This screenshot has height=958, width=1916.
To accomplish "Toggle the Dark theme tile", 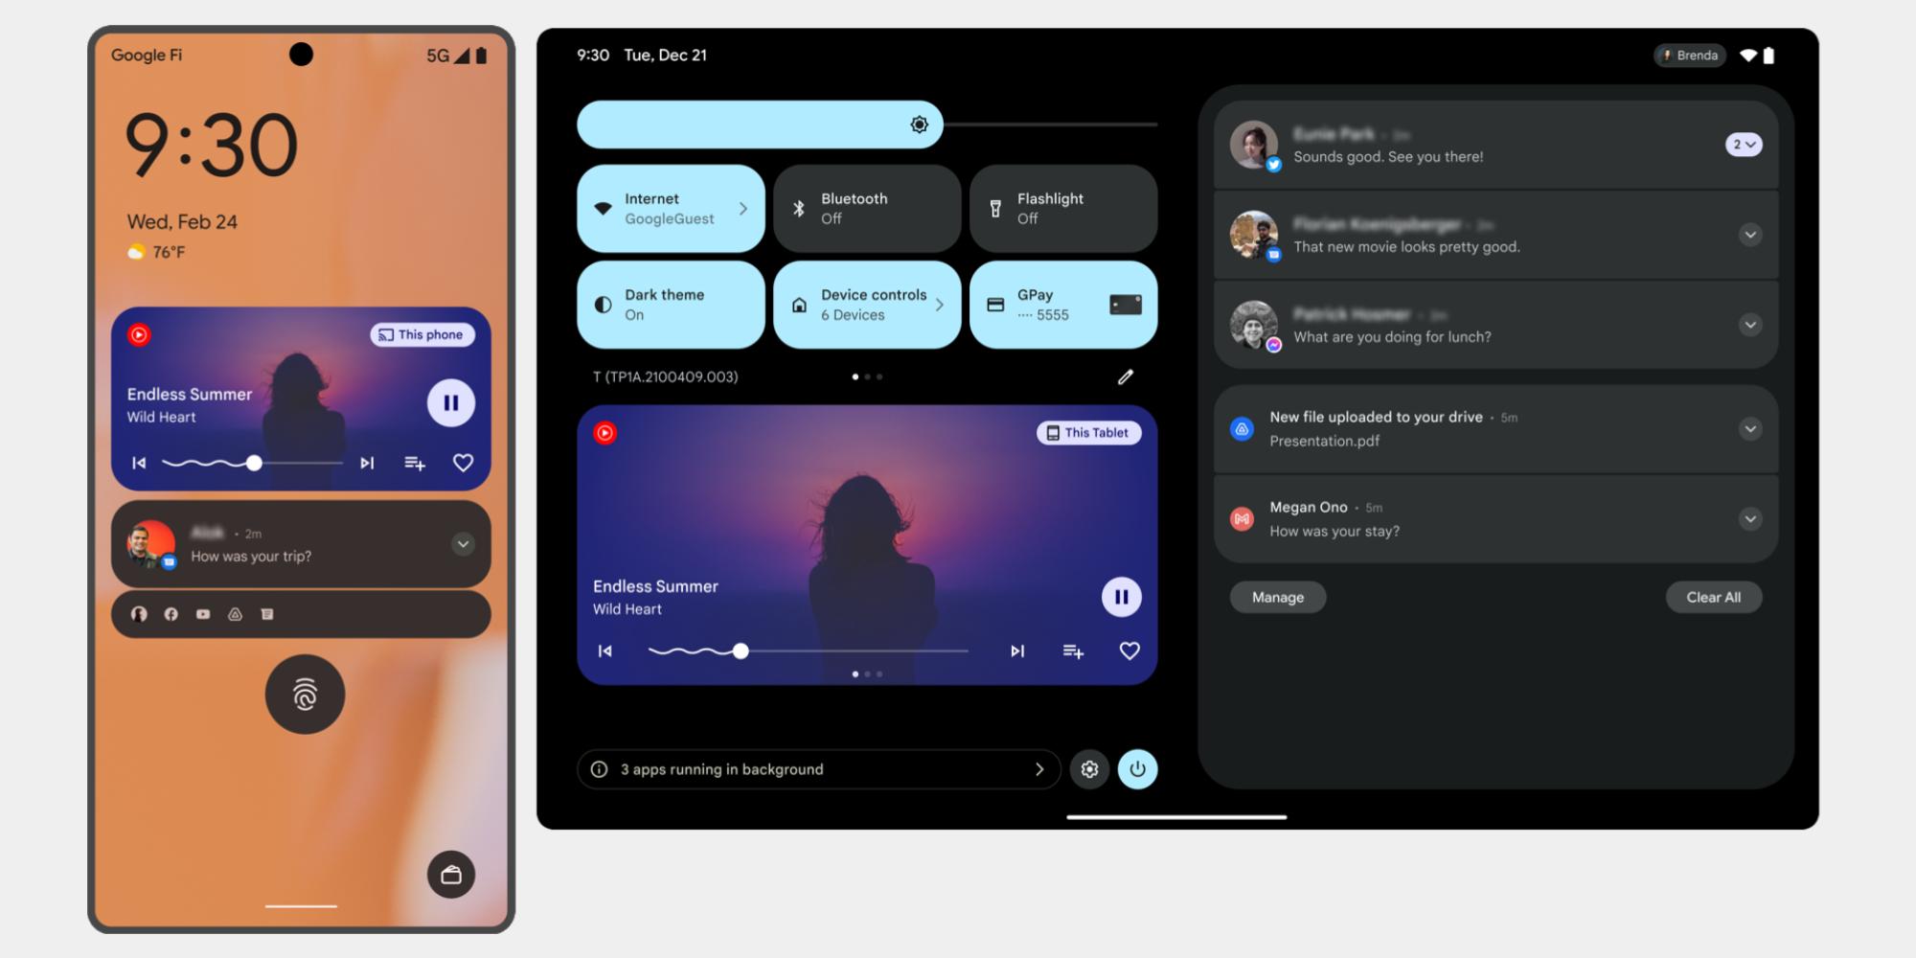I will click(671, 305).
